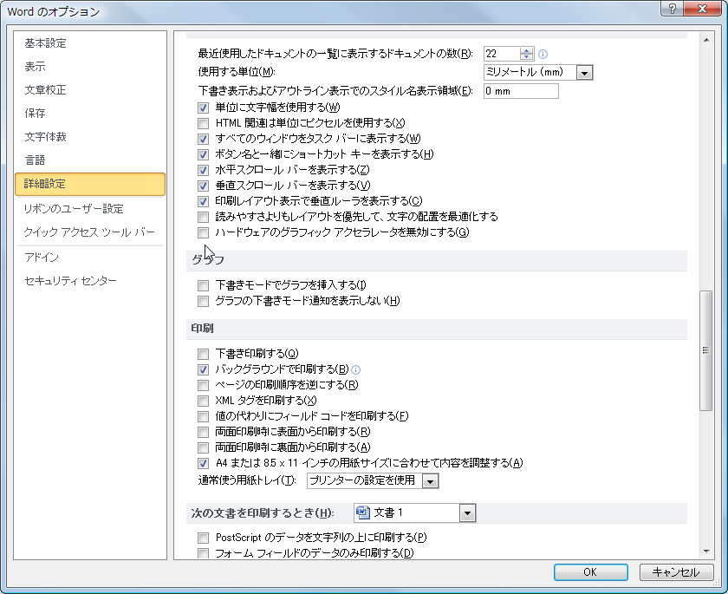Image resolution: width=728 pixels, height=594 pixels.
Task: Open the 使用する単位 dropdown
Action: [586, 72]
